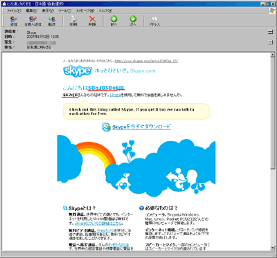Click the subject text お友達に知らせる in header
This screenshot has width=277, height=258.
(39, 47)
